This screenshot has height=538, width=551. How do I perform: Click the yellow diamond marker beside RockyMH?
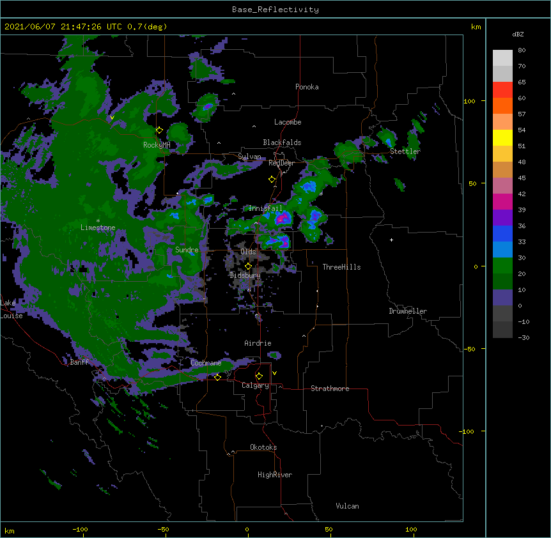[159, 130]
